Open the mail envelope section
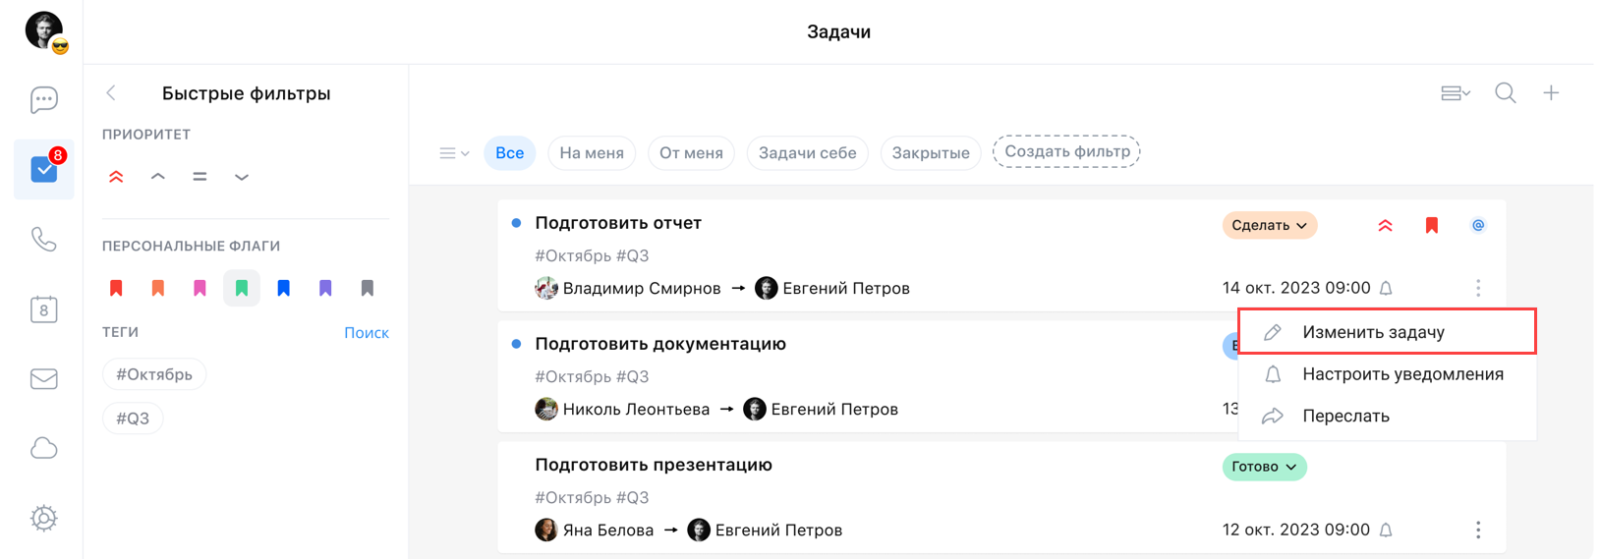1600x559 pixels. pyautogui.click(x=43, y=379)
